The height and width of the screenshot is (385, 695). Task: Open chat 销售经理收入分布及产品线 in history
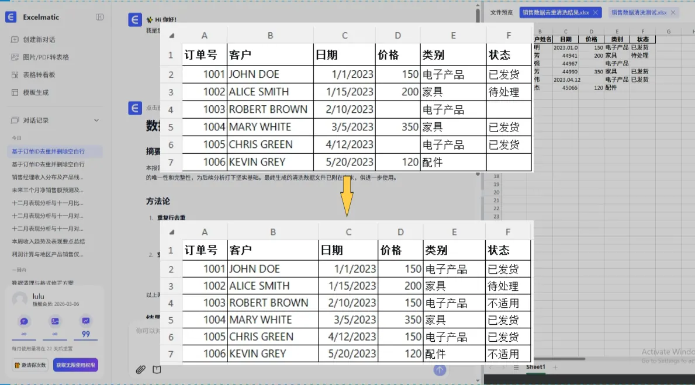(x=48, y=177)
